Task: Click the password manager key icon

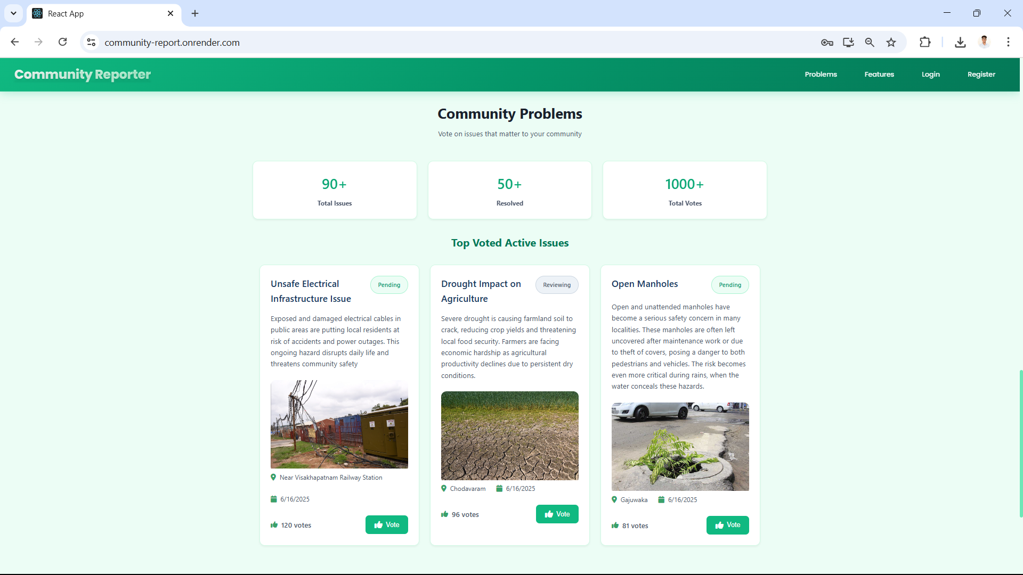Action: pyautogui.click(x=827, y=43)
